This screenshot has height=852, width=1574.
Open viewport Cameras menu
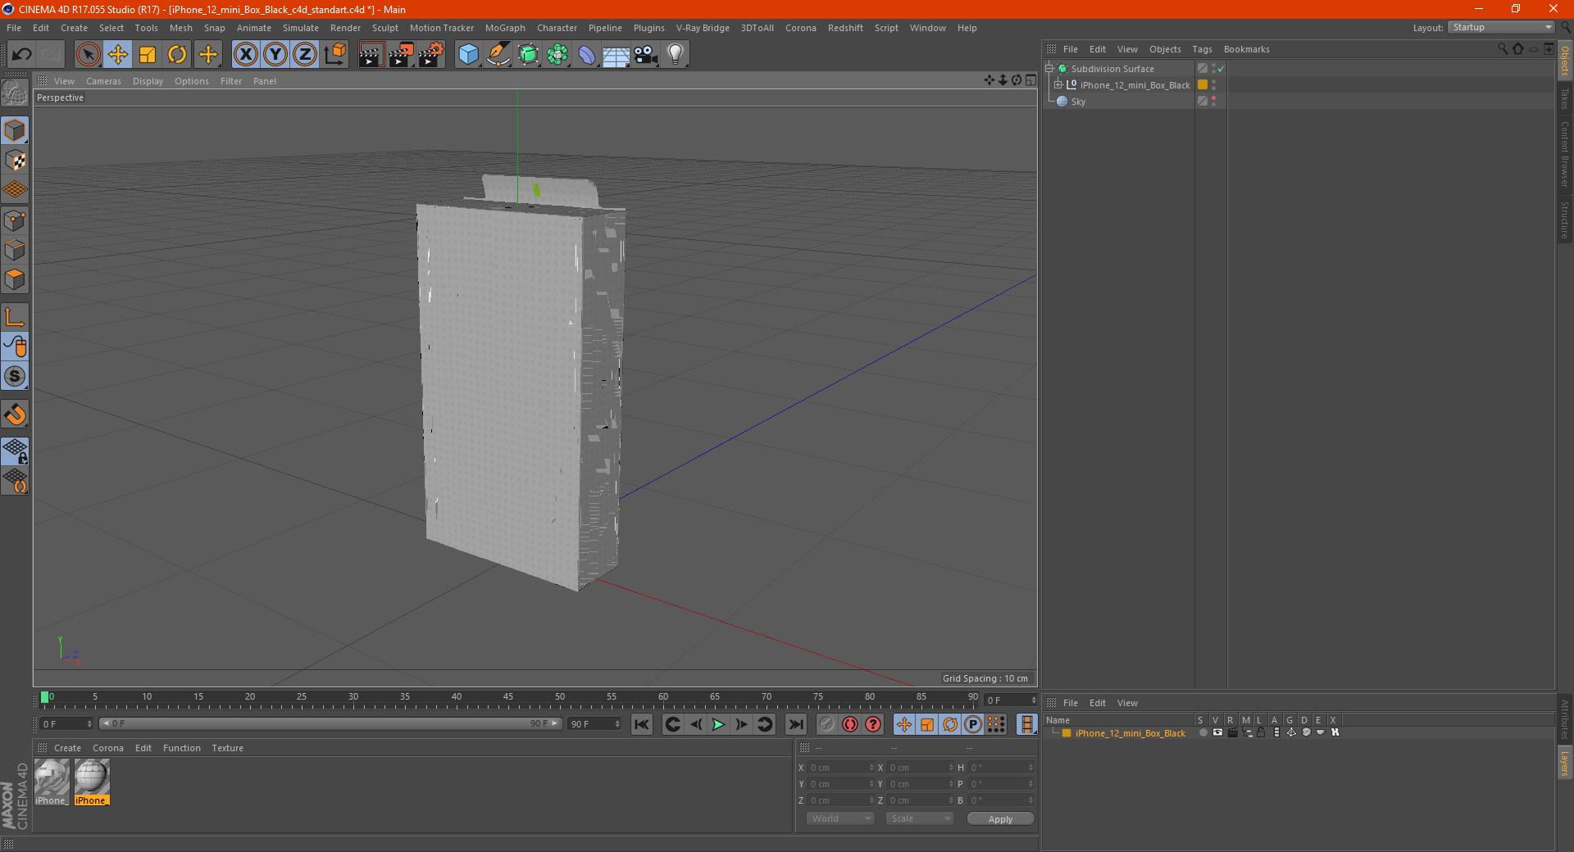[x=103, y=81]
